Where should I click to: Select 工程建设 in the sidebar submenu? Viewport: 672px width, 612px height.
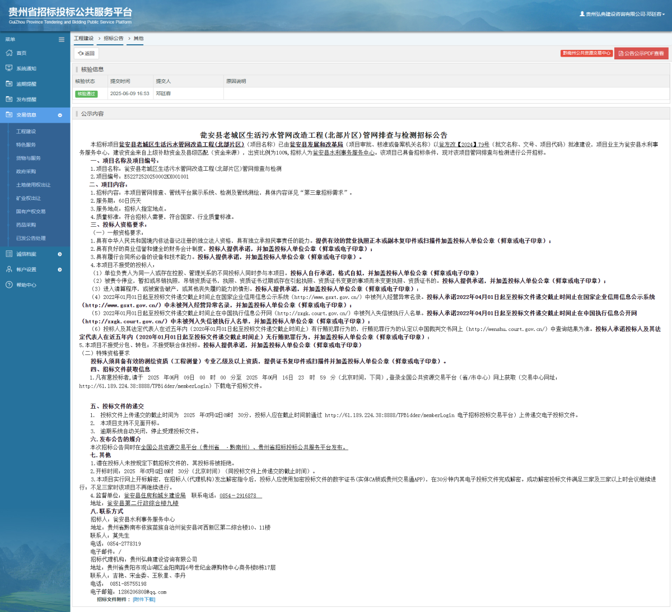26,132
